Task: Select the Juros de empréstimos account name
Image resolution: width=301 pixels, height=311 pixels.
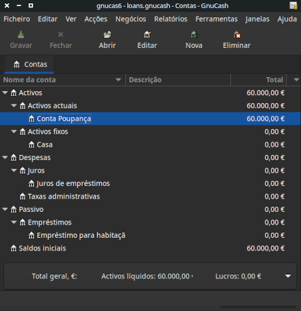Action: point(73,183)
